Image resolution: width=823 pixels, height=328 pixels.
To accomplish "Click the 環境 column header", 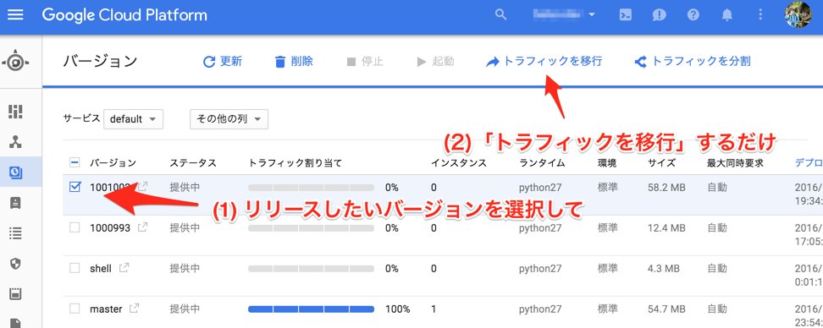I will click(x=607, y=163).
